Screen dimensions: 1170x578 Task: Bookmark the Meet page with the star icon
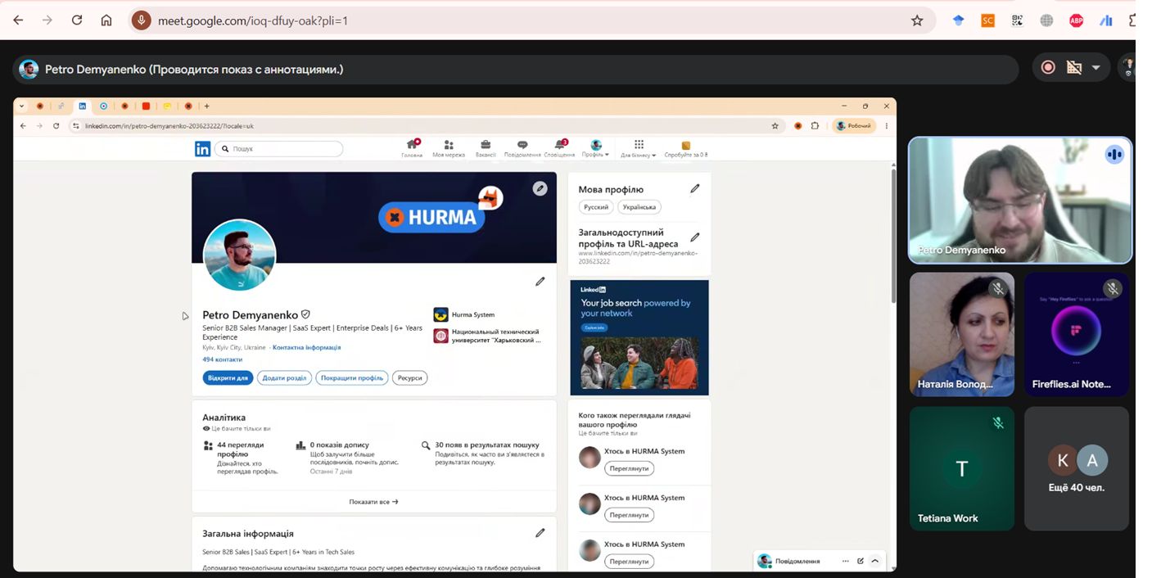click(917, 20)
